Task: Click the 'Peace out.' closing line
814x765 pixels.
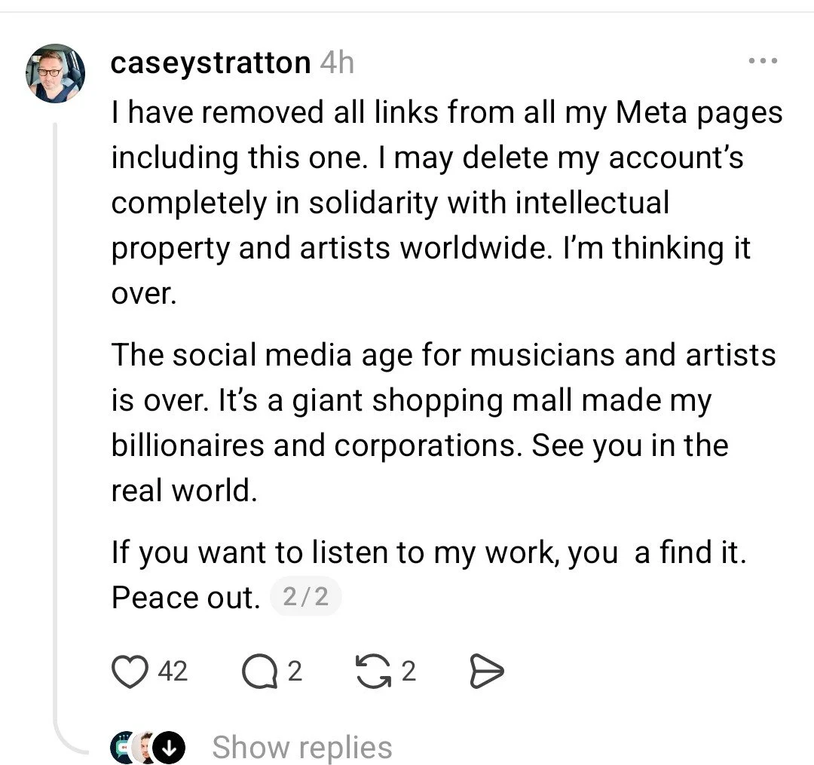Action: [185, 597]
